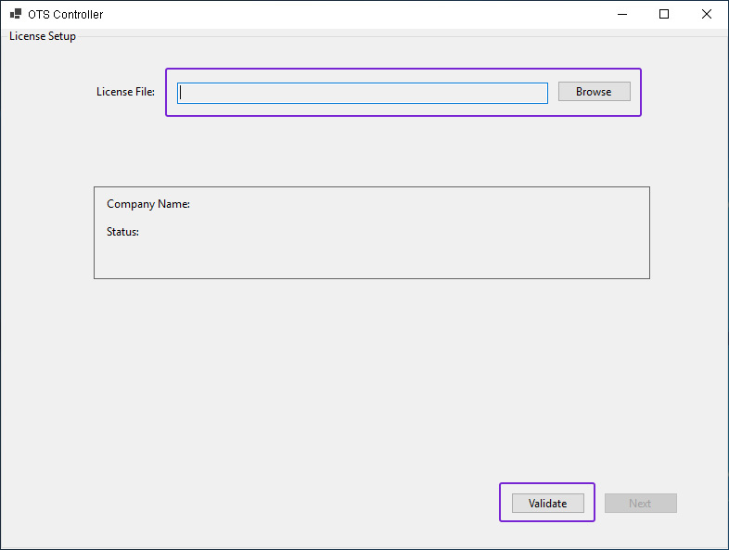Hit the Validate button
This screenshot has width=729, height=550.
point(547,504)
